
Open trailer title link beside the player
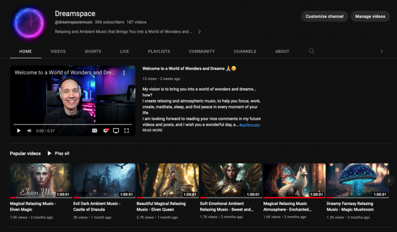tap(189, 69)
